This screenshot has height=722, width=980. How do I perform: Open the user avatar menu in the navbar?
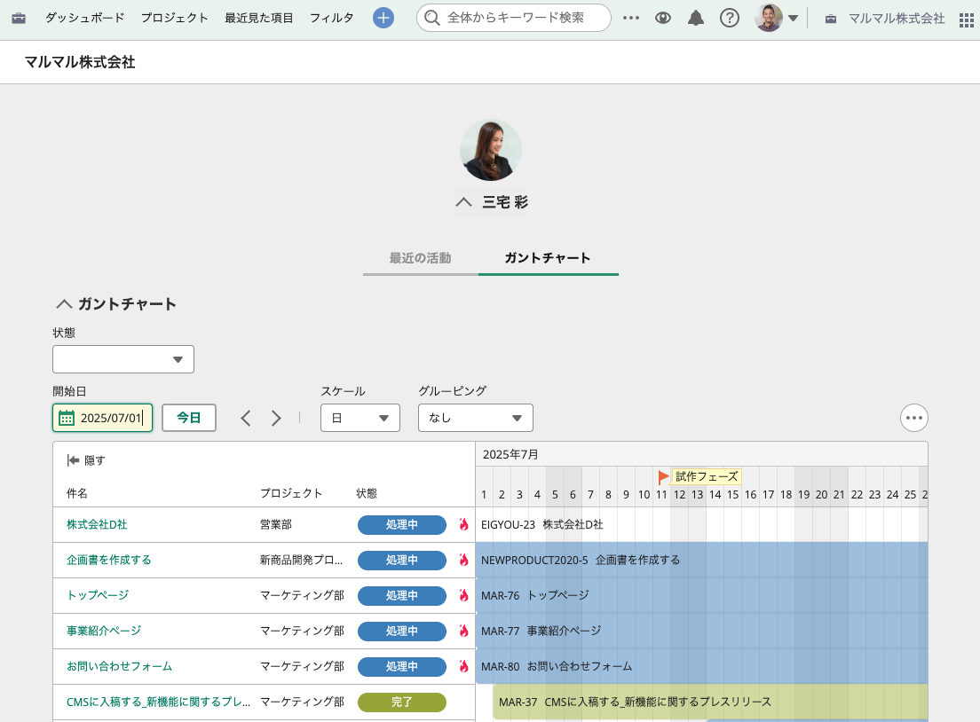(x=776, y=18)
